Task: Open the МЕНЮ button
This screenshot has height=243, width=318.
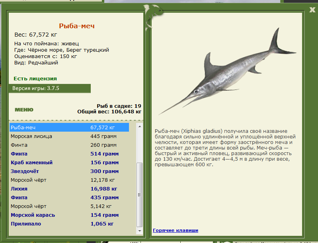Action: 24,110
